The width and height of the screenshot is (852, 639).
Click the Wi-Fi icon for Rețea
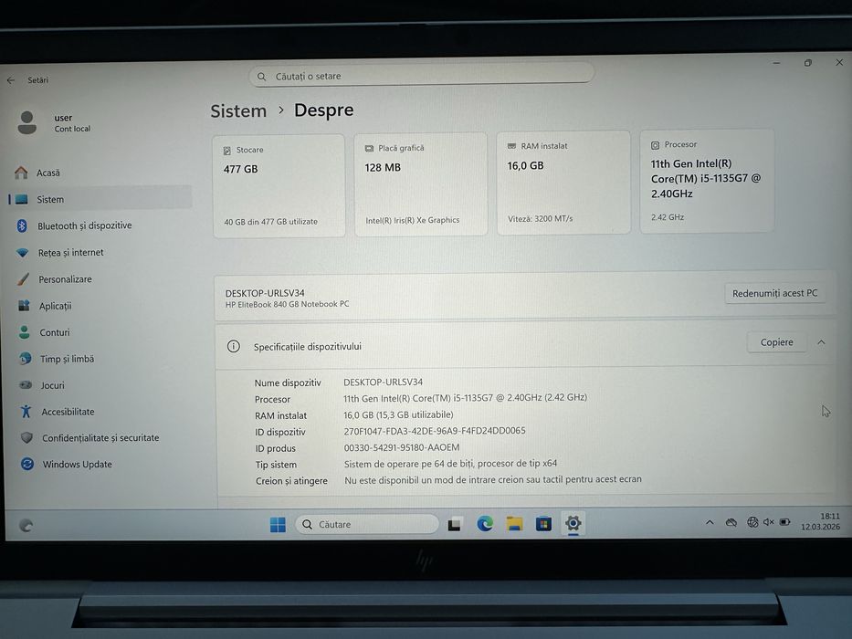point(22,253)
